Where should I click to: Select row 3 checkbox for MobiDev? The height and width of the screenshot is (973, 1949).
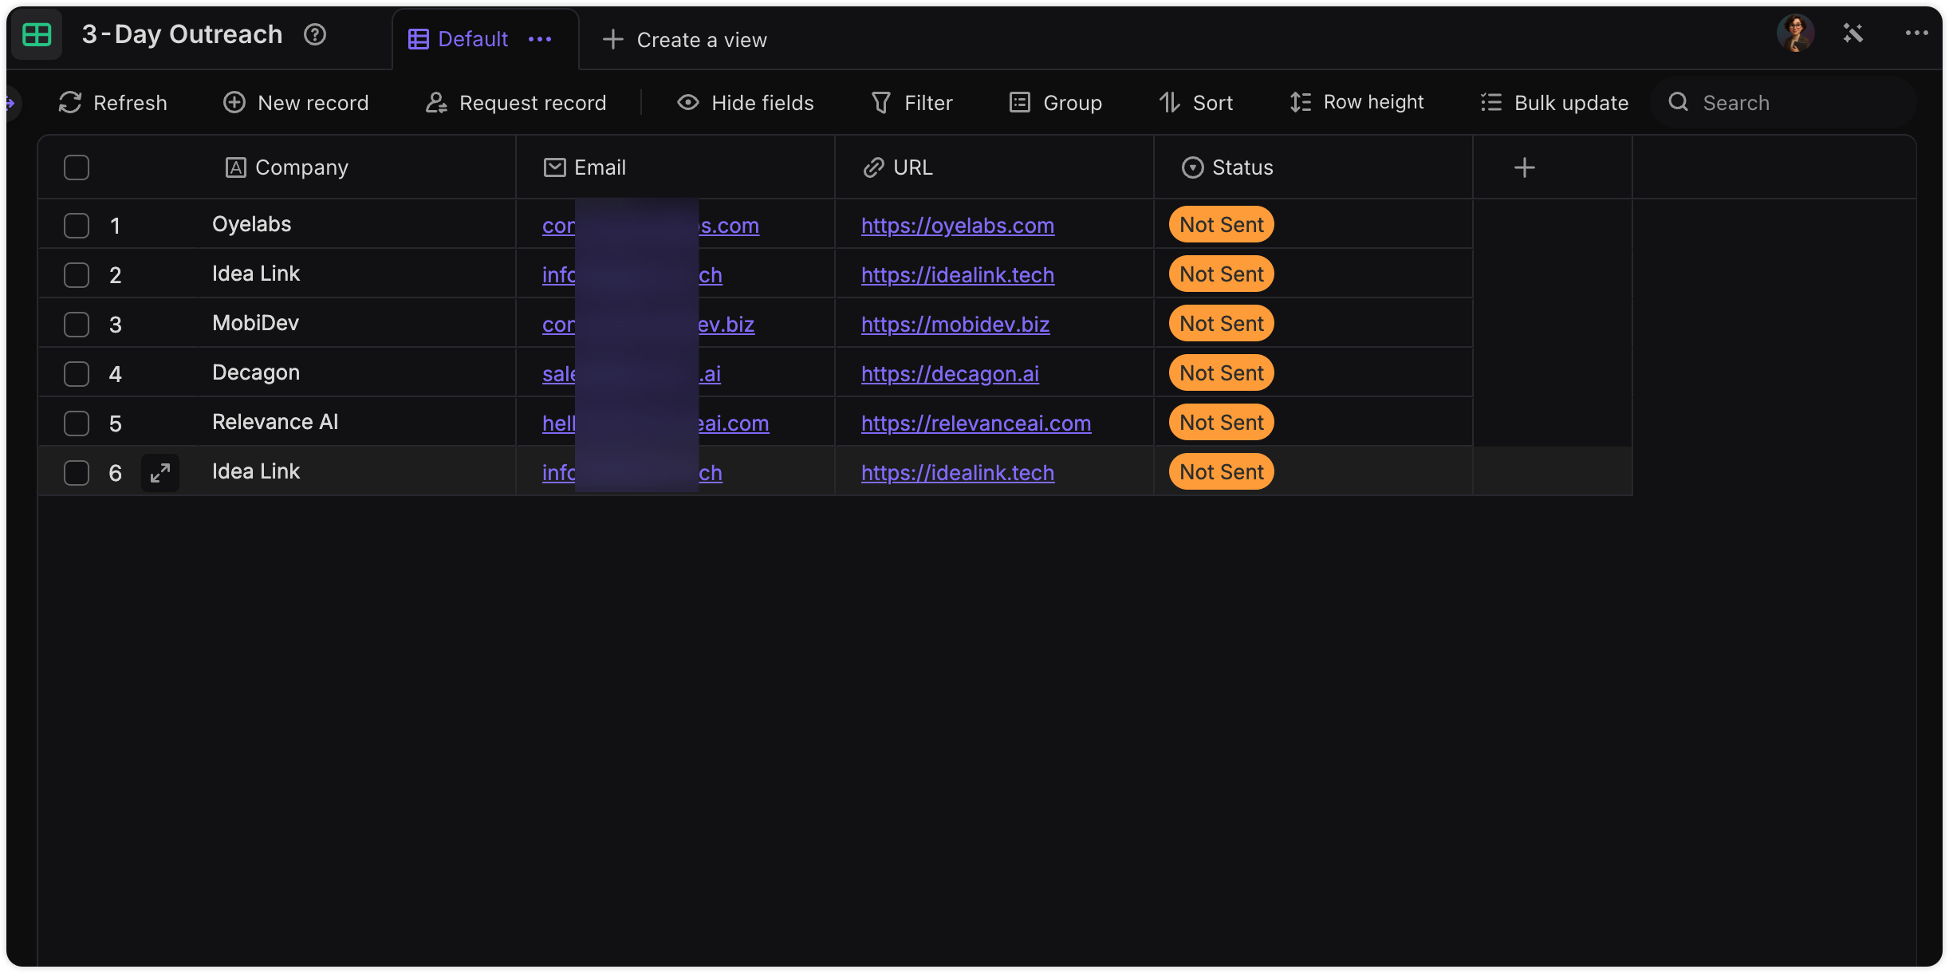[77, 325]
